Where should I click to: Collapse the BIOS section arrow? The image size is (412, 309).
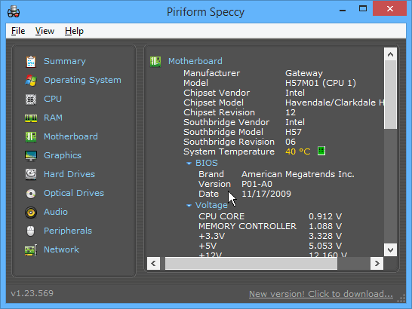(189, 164)
